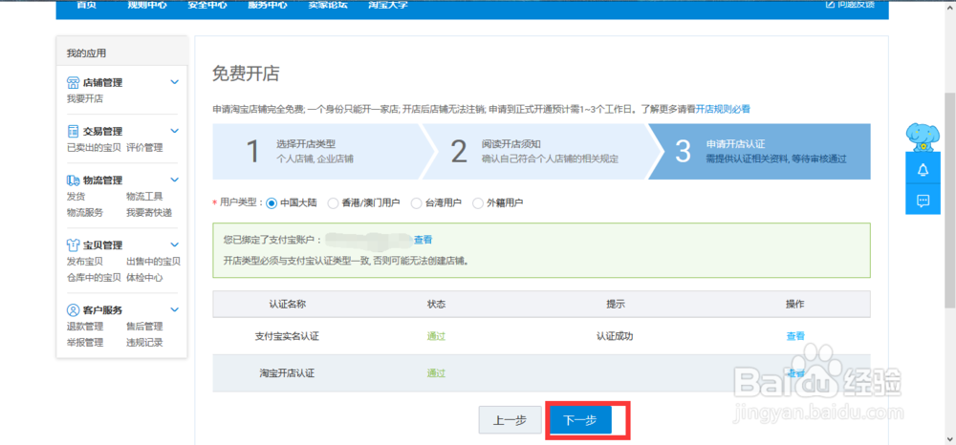Collapse the 交易管理 section chevron
The height and width of the screenshot is (445, 956).
pyautogui.click(x=174, y=131)
